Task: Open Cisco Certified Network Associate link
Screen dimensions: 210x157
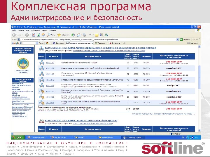Action: 93,124
